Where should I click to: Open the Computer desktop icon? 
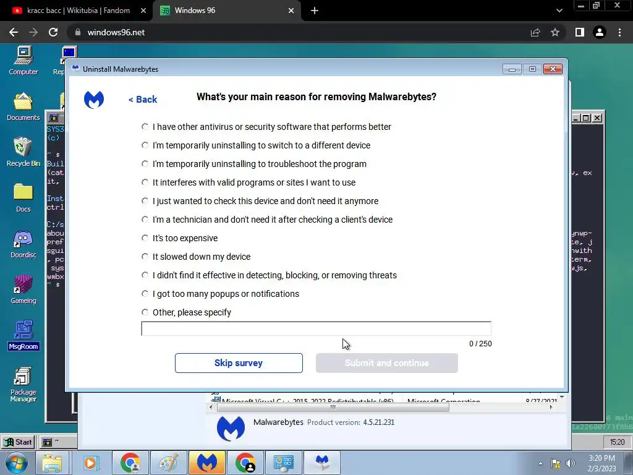pyautogui.click(x=23, y=61)
